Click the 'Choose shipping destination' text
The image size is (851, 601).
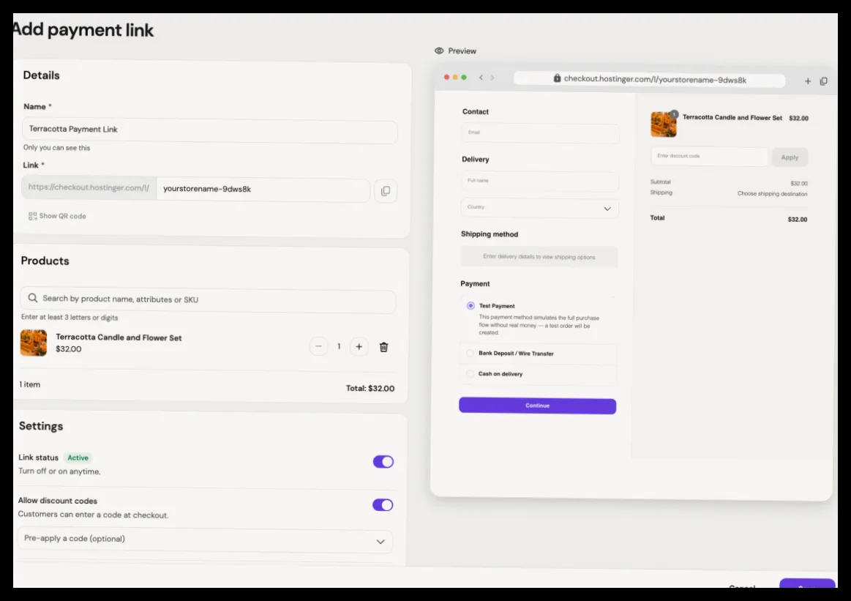[772, 194]
